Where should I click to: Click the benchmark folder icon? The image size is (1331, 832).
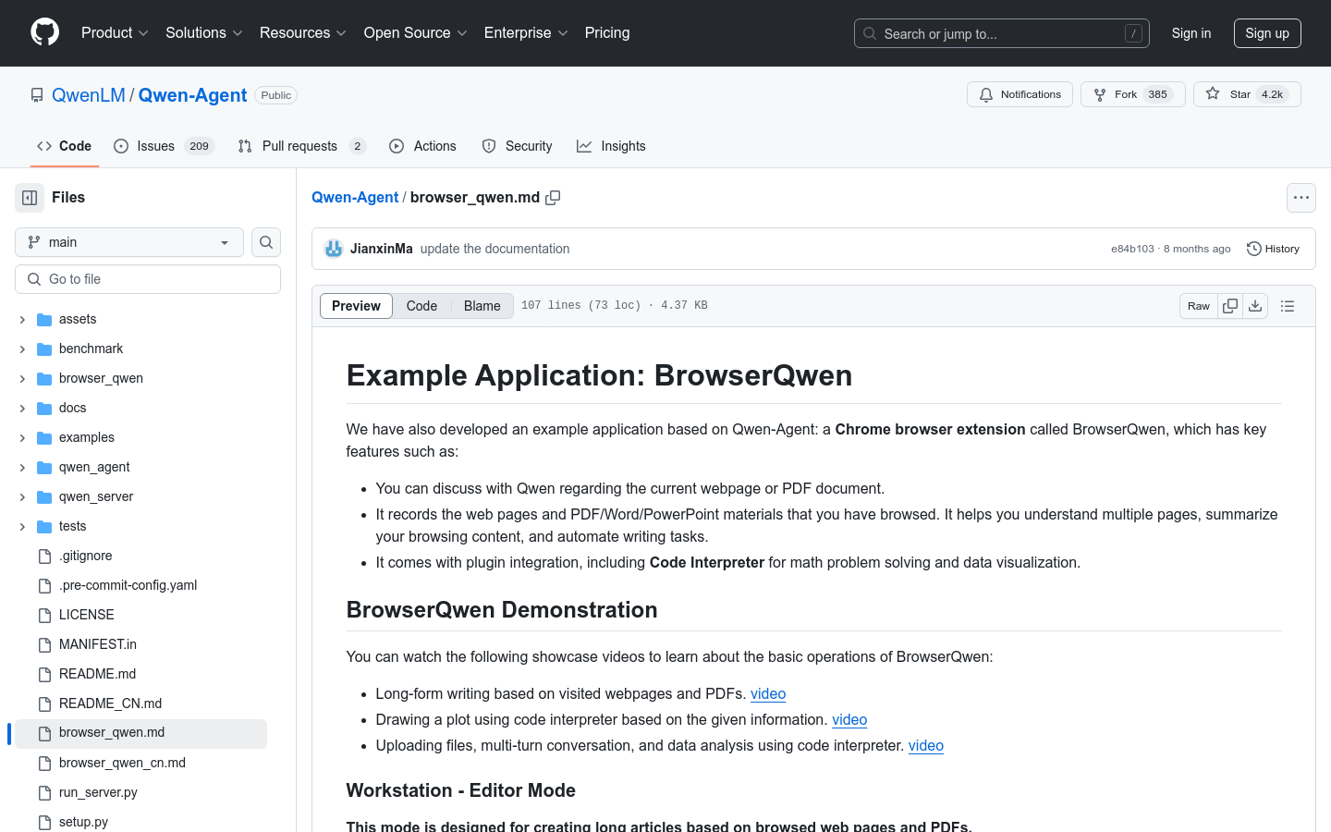pyautogui.click(x=44, y=349)
